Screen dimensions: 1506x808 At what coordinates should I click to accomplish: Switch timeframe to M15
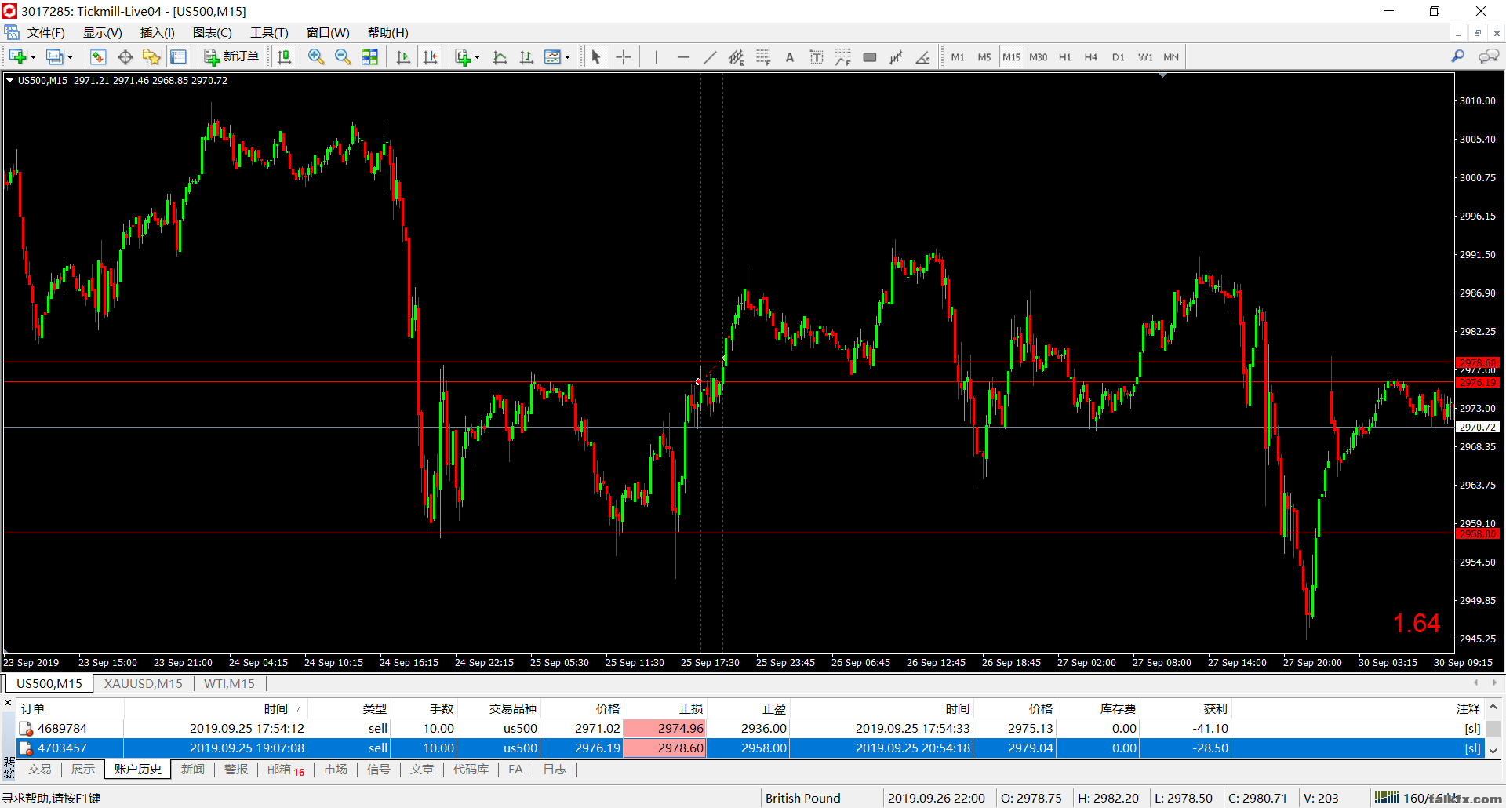pyautogui.click(x=1011, y=56)
